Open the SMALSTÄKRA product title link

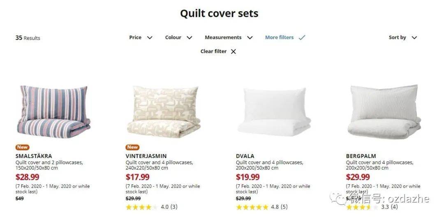[34, 156]
